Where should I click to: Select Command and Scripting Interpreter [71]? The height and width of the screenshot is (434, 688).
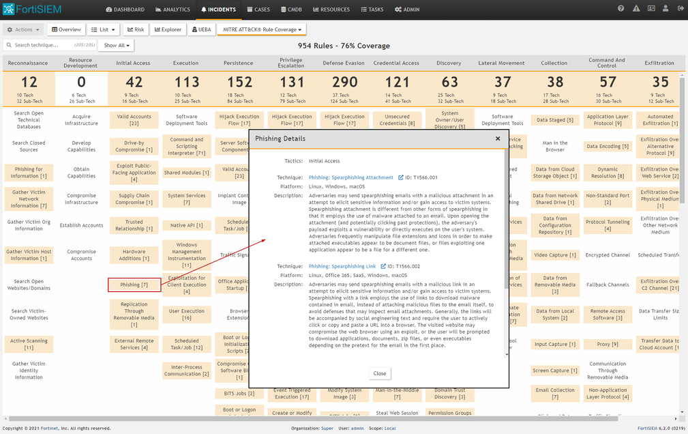tap(186, 146)
